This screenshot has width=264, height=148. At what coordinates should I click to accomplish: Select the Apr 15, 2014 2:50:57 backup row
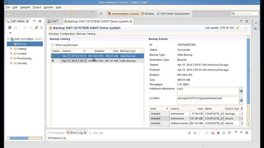coord(97,56)
